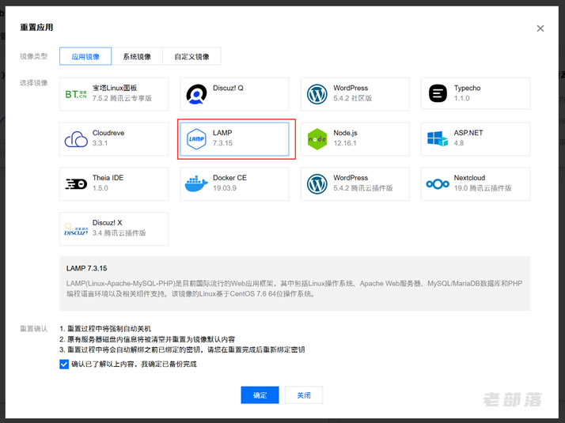Click the ASP.NET Windows logo icon
The width and height of the screenshot is (565, 423).
(x=438, y=138)
